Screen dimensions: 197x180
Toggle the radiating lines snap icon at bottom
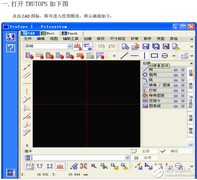click(x=60, y=166)
